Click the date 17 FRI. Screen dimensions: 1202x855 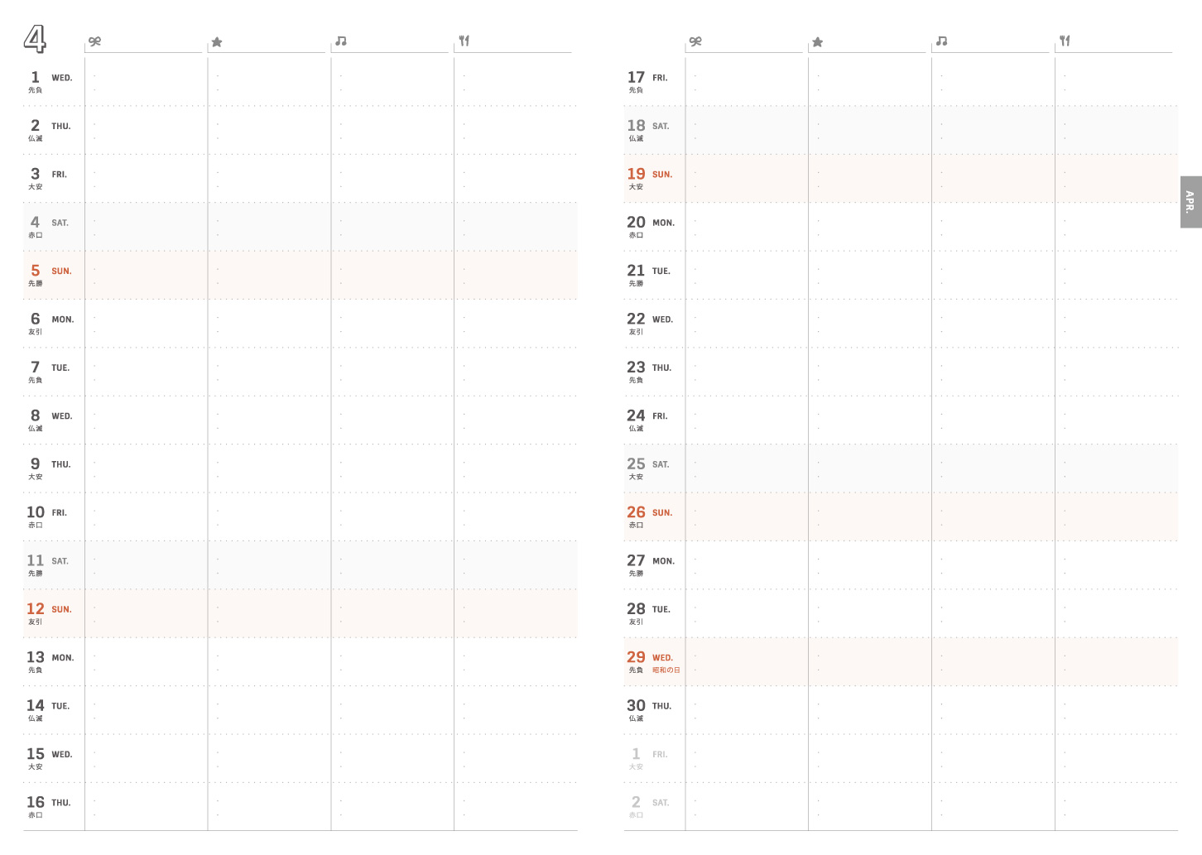tap(647, 78)
